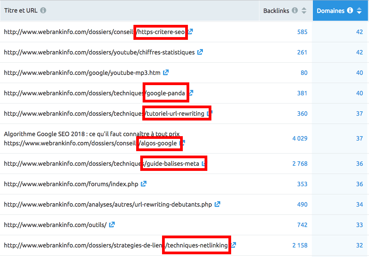Sort table by Backlinks column arrows

point(304,11)
